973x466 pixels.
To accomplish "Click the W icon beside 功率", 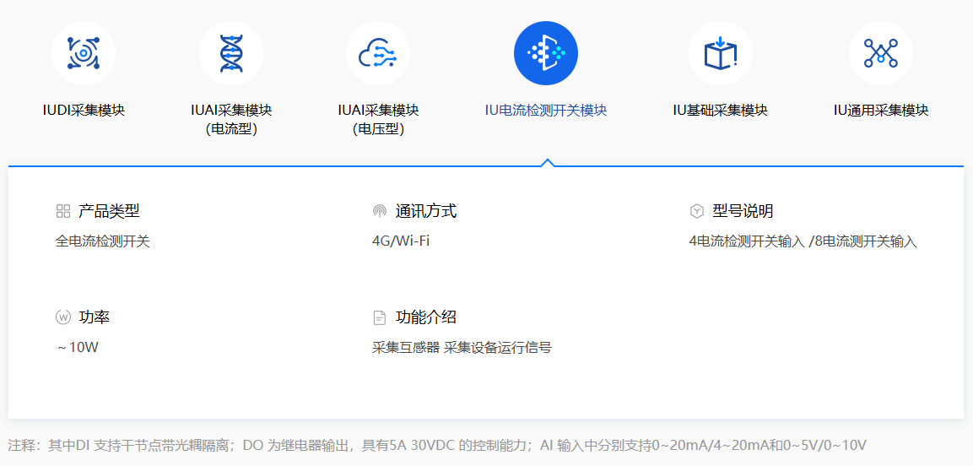I will tap(62, 317).
